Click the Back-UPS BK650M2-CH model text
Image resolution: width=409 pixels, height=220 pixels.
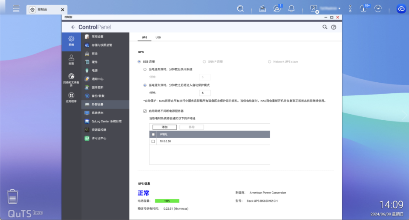click(262, 201)
